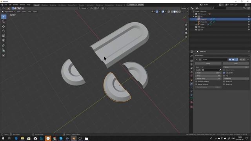
Task: Open the Add Modifier dropdown
Action: (222, 56)
